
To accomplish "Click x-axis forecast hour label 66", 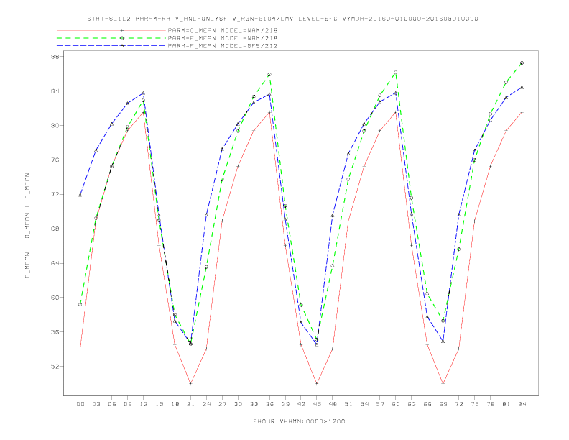I will coord(427,404).
